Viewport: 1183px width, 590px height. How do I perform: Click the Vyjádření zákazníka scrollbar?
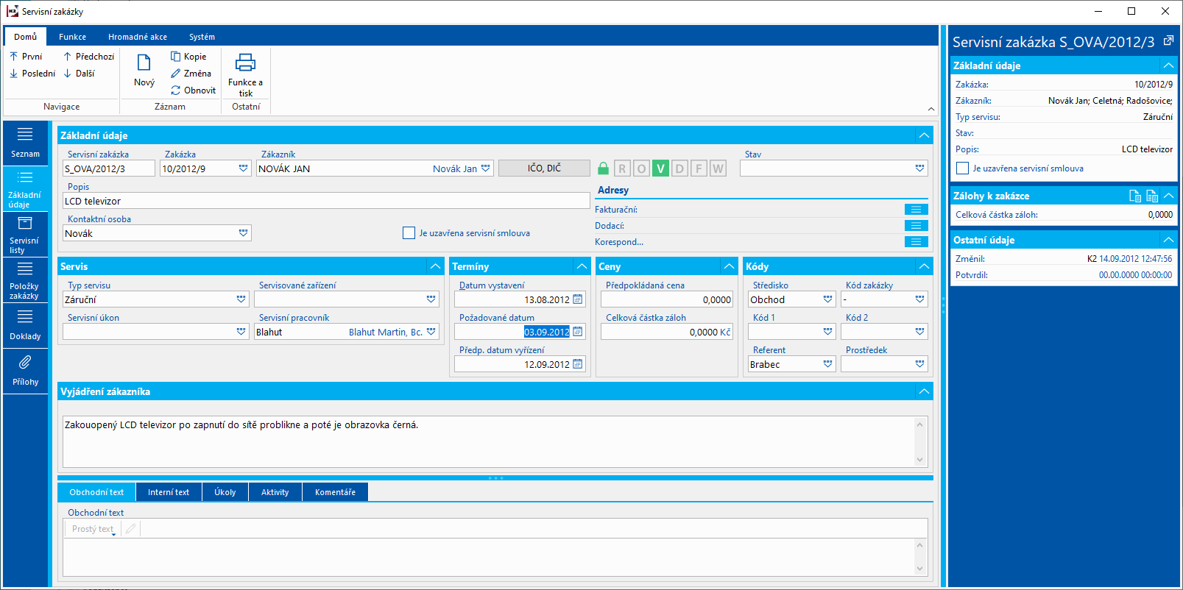[x=919, y=442]
